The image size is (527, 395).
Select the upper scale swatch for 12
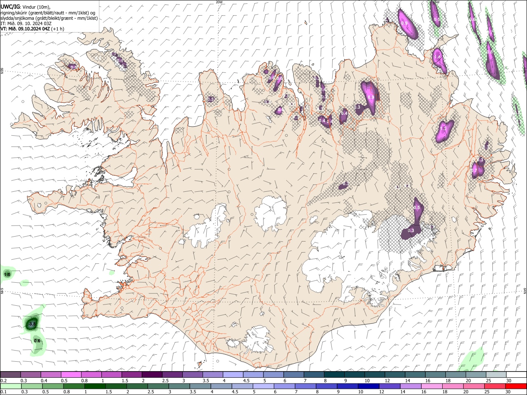pyautogui.click(x=395, y=375)
